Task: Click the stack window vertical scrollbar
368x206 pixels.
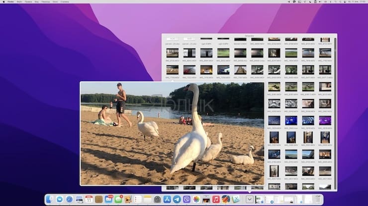Action: click(335, 113)
